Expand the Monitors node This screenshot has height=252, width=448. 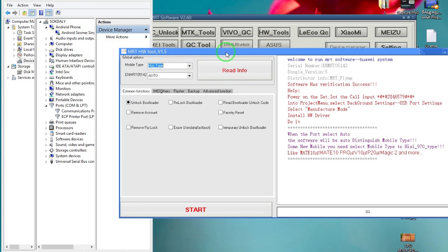[x=46, y=89]
